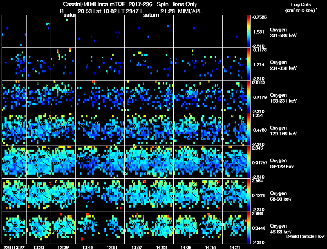The image size is (327, 249).
Task: Click the Log Cnts units legend
Action: (301, 7)
